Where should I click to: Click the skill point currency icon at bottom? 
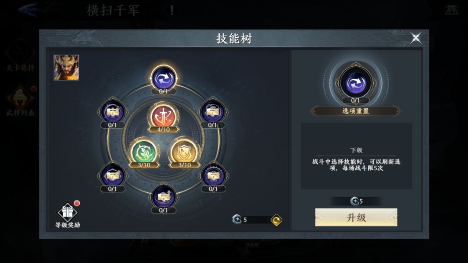point(237,219)
